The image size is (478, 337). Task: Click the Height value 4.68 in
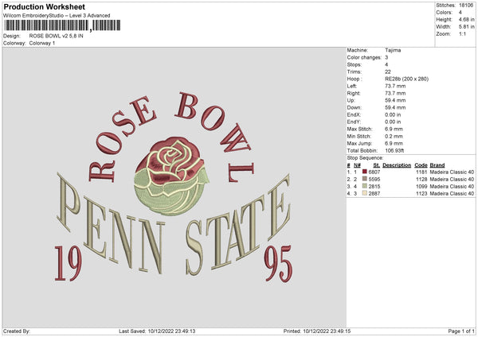click(x=466, y=19)
